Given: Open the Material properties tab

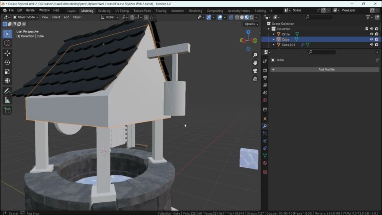Looking at the screenshot, I should pos(265,163).
